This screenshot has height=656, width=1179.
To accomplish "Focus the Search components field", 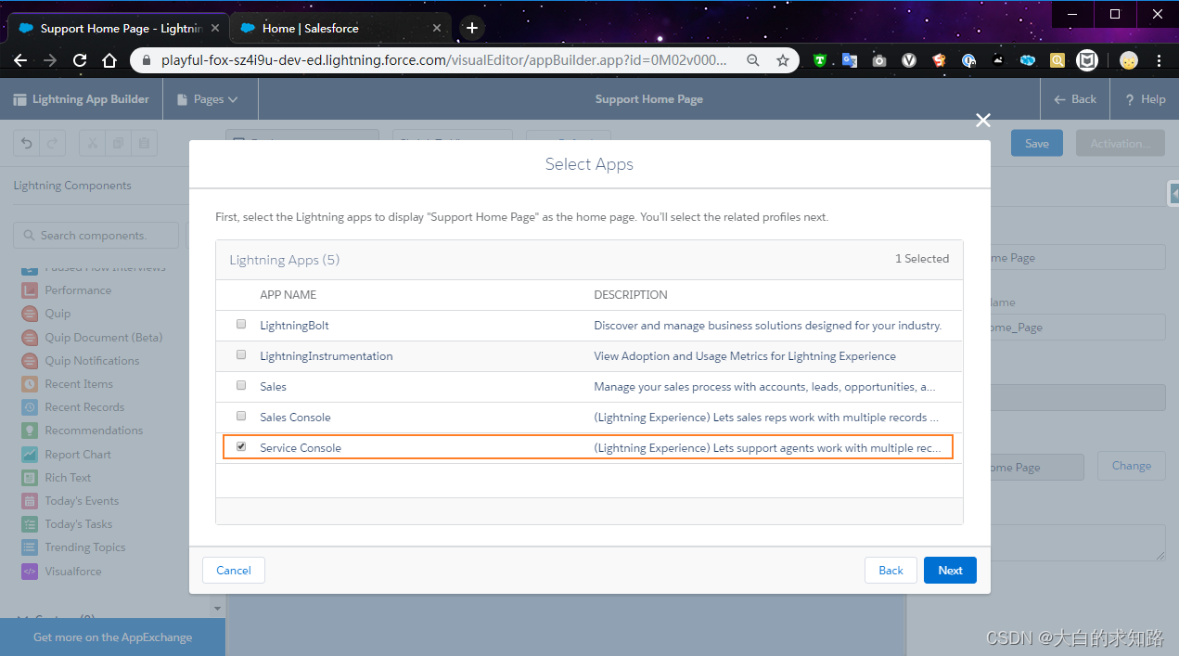I will pos(96,236).
